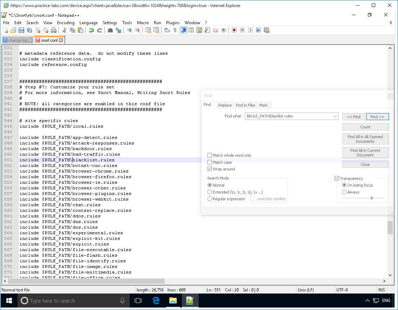The width and height of the screenshot is (398, 310).
Task: Click the Count button
Action: (x=365, y=127)
